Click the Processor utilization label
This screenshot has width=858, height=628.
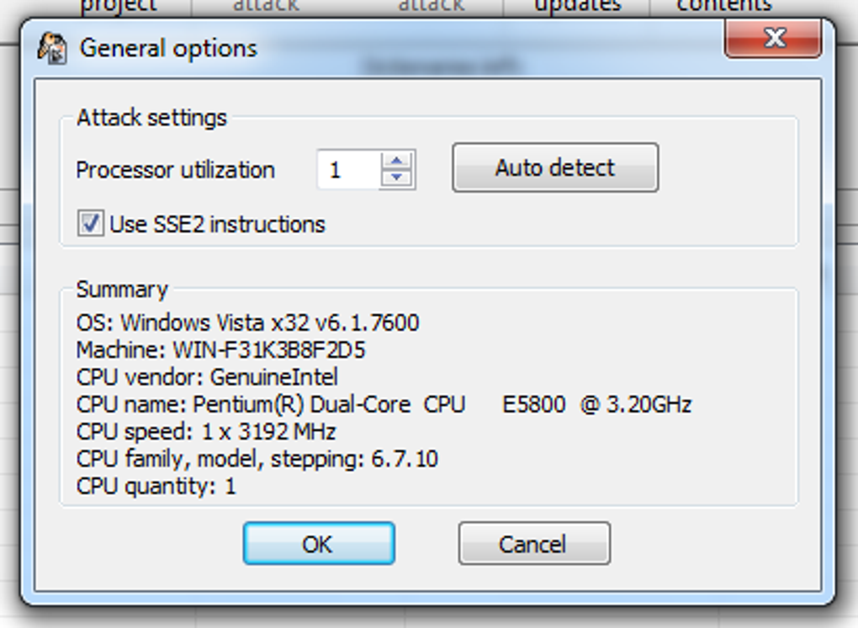(175, 170)
